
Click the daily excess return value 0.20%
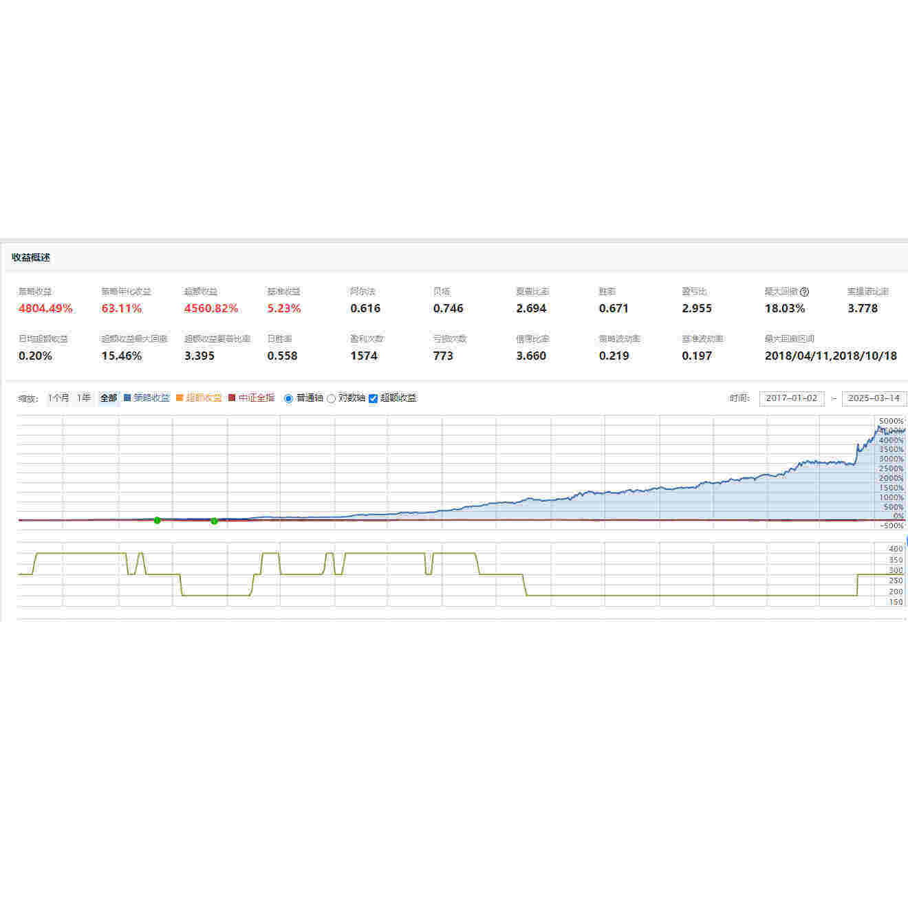click(35, 356)
